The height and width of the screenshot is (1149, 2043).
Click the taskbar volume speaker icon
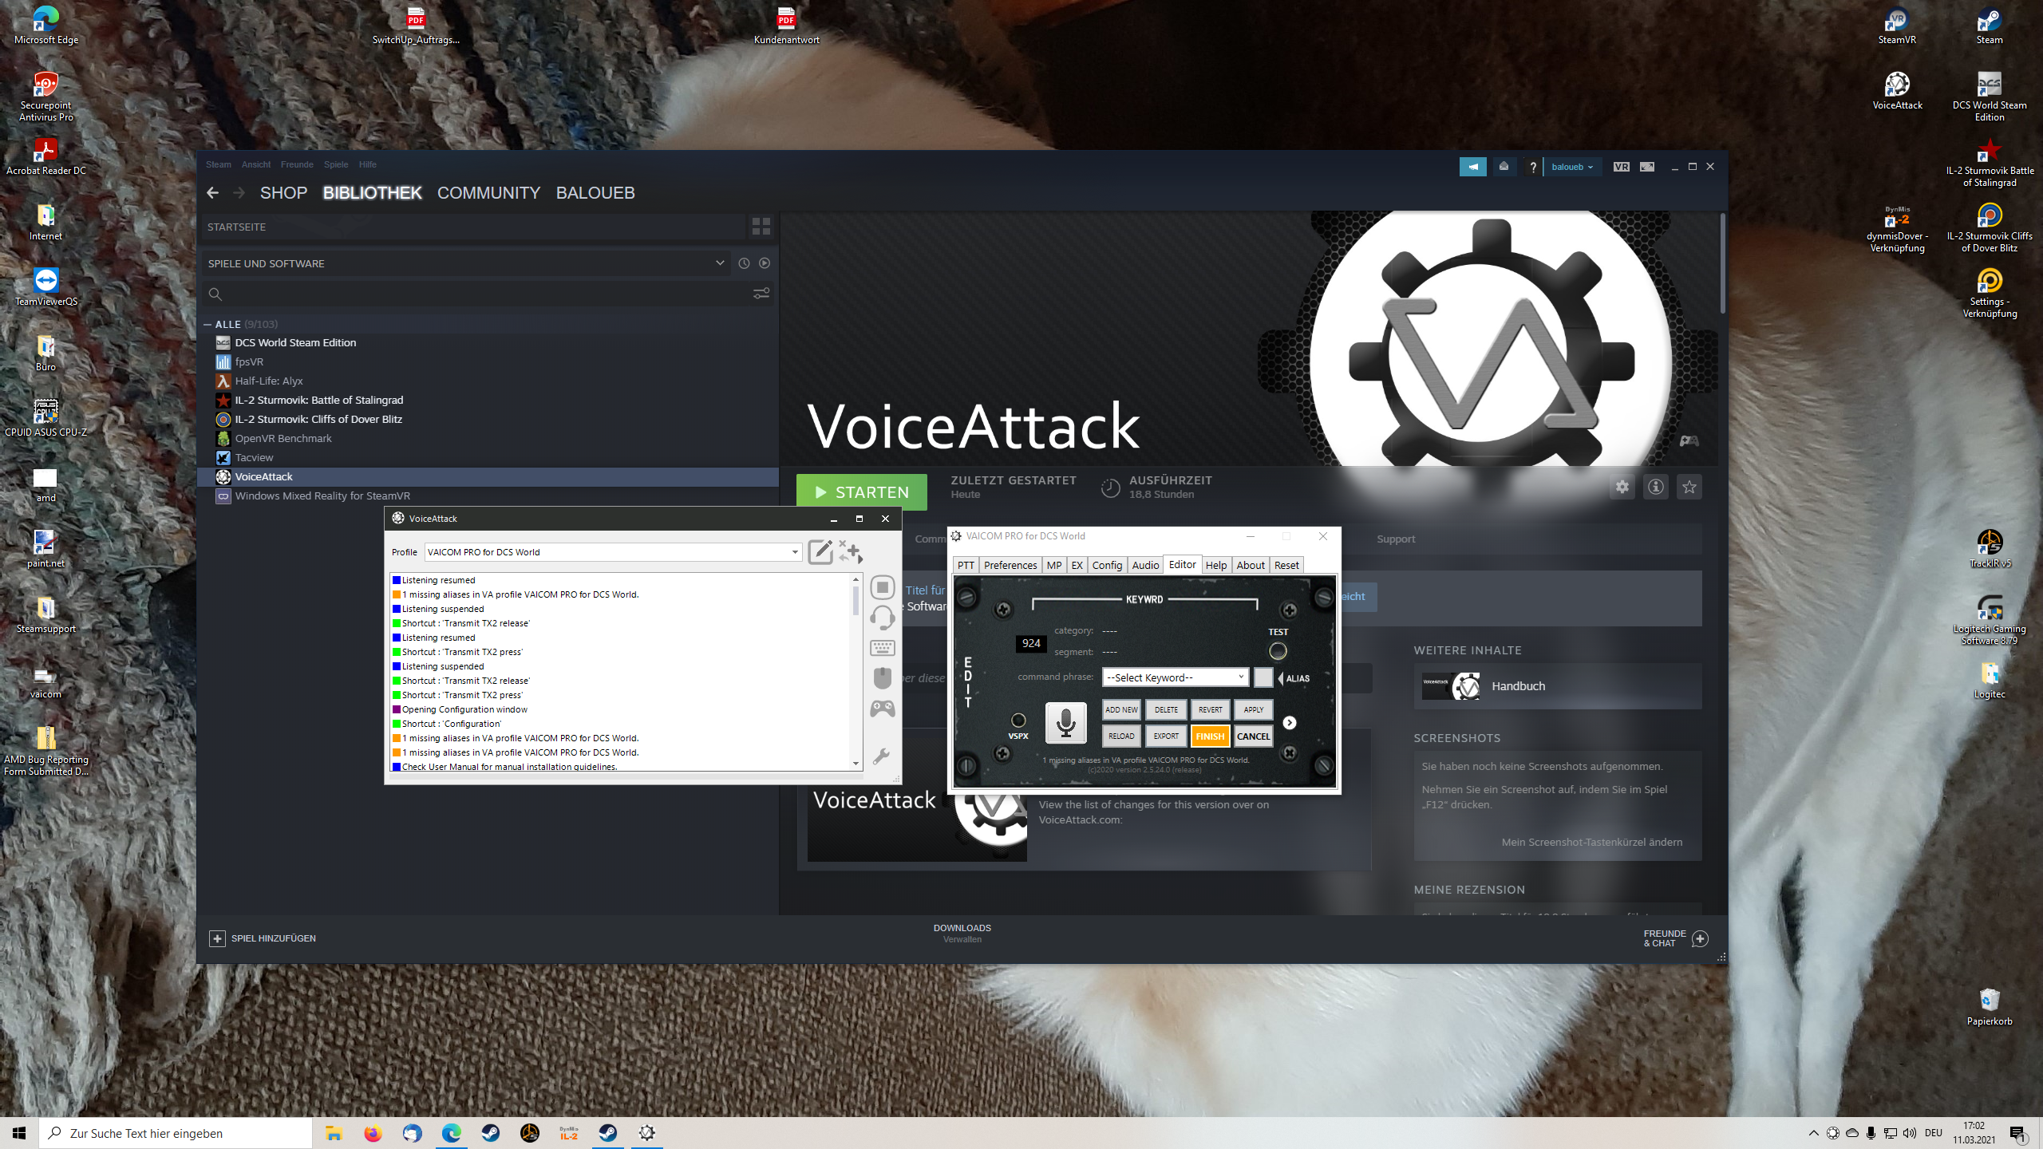(1909, 1133)
